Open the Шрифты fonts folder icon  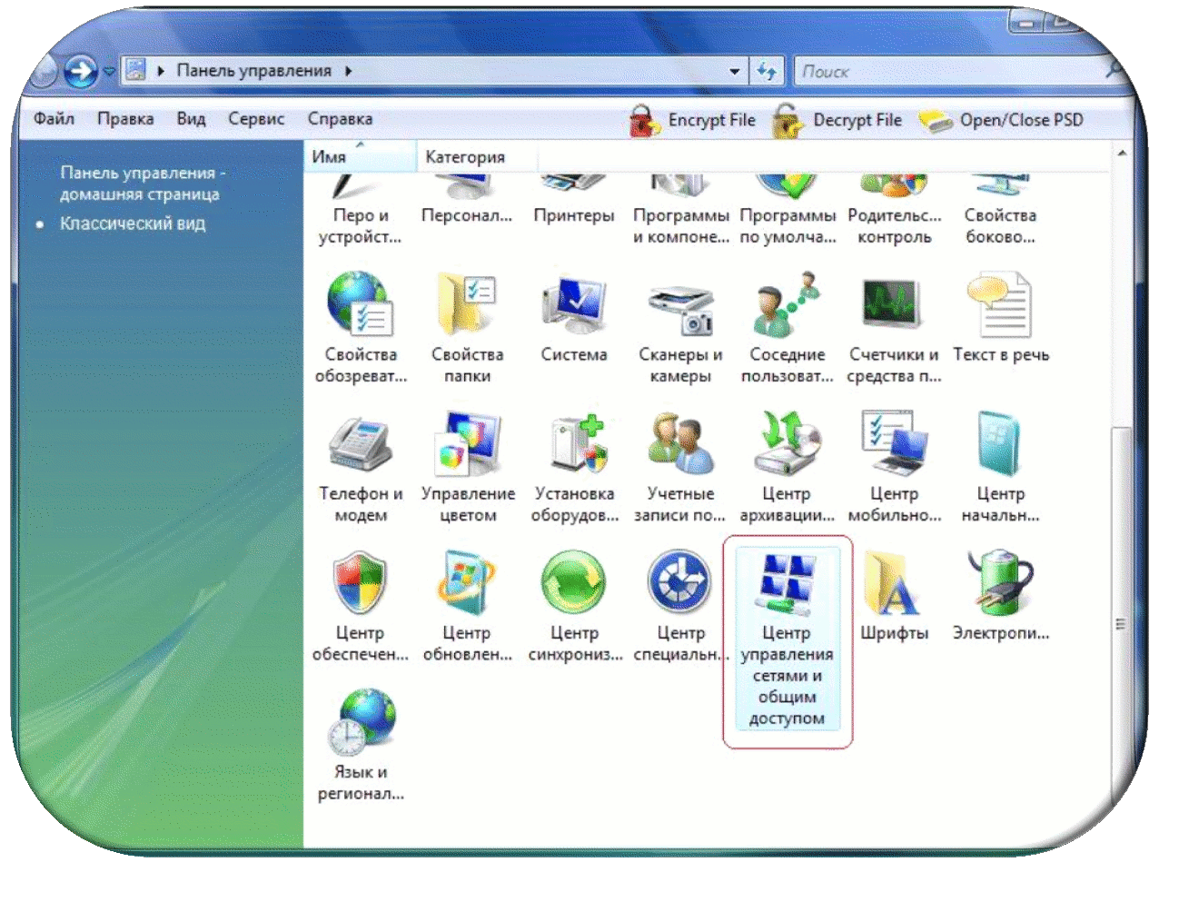892,583
